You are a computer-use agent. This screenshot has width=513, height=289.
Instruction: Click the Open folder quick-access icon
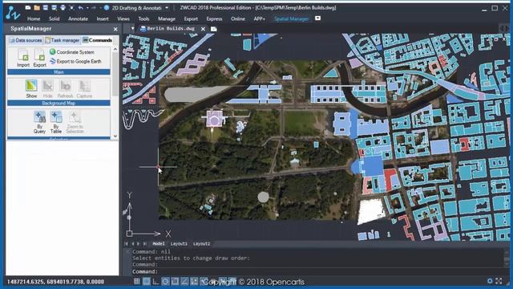tap(37, 7)
